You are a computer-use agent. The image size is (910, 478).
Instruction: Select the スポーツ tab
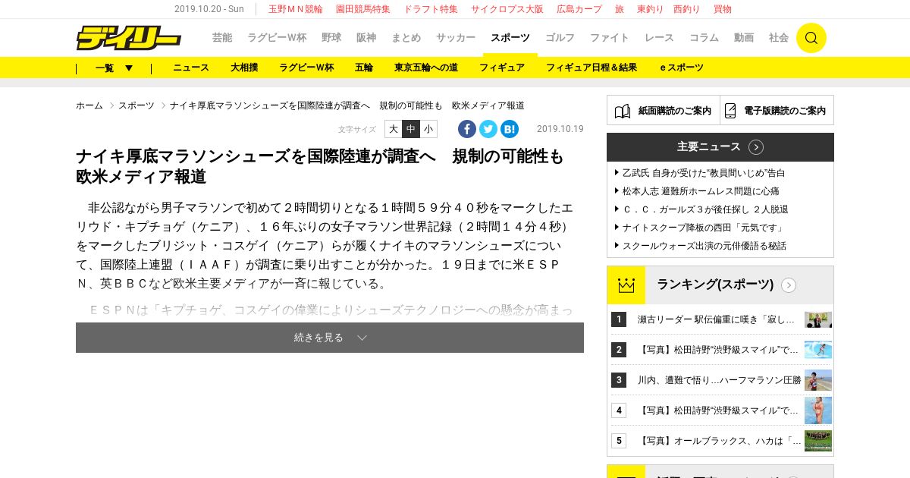point(510,37)
